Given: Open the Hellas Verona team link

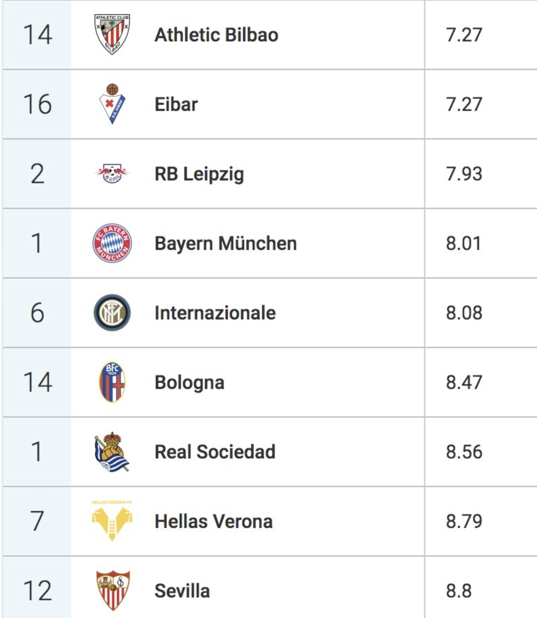Looking at the screenshot, I should (x=214, y=521).
